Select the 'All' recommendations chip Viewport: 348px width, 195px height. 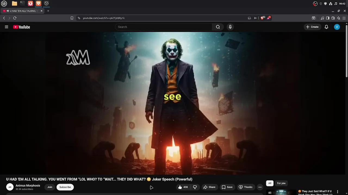[x=270, y=183]
